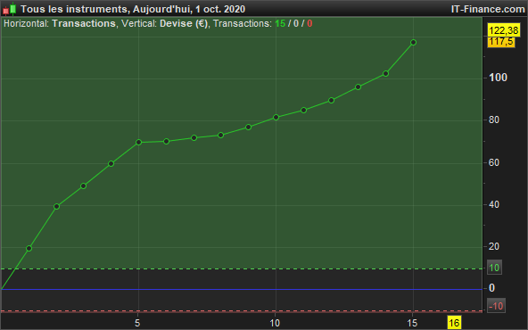Click the candlestick icon in title bar
The width and height of the screenshot is (528, 330).
click(9, 9)
